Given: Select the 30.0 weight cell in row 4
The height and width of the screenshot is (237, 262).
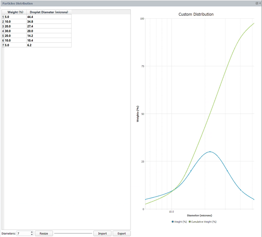Looking at the screenshot, I should [15, 31].
